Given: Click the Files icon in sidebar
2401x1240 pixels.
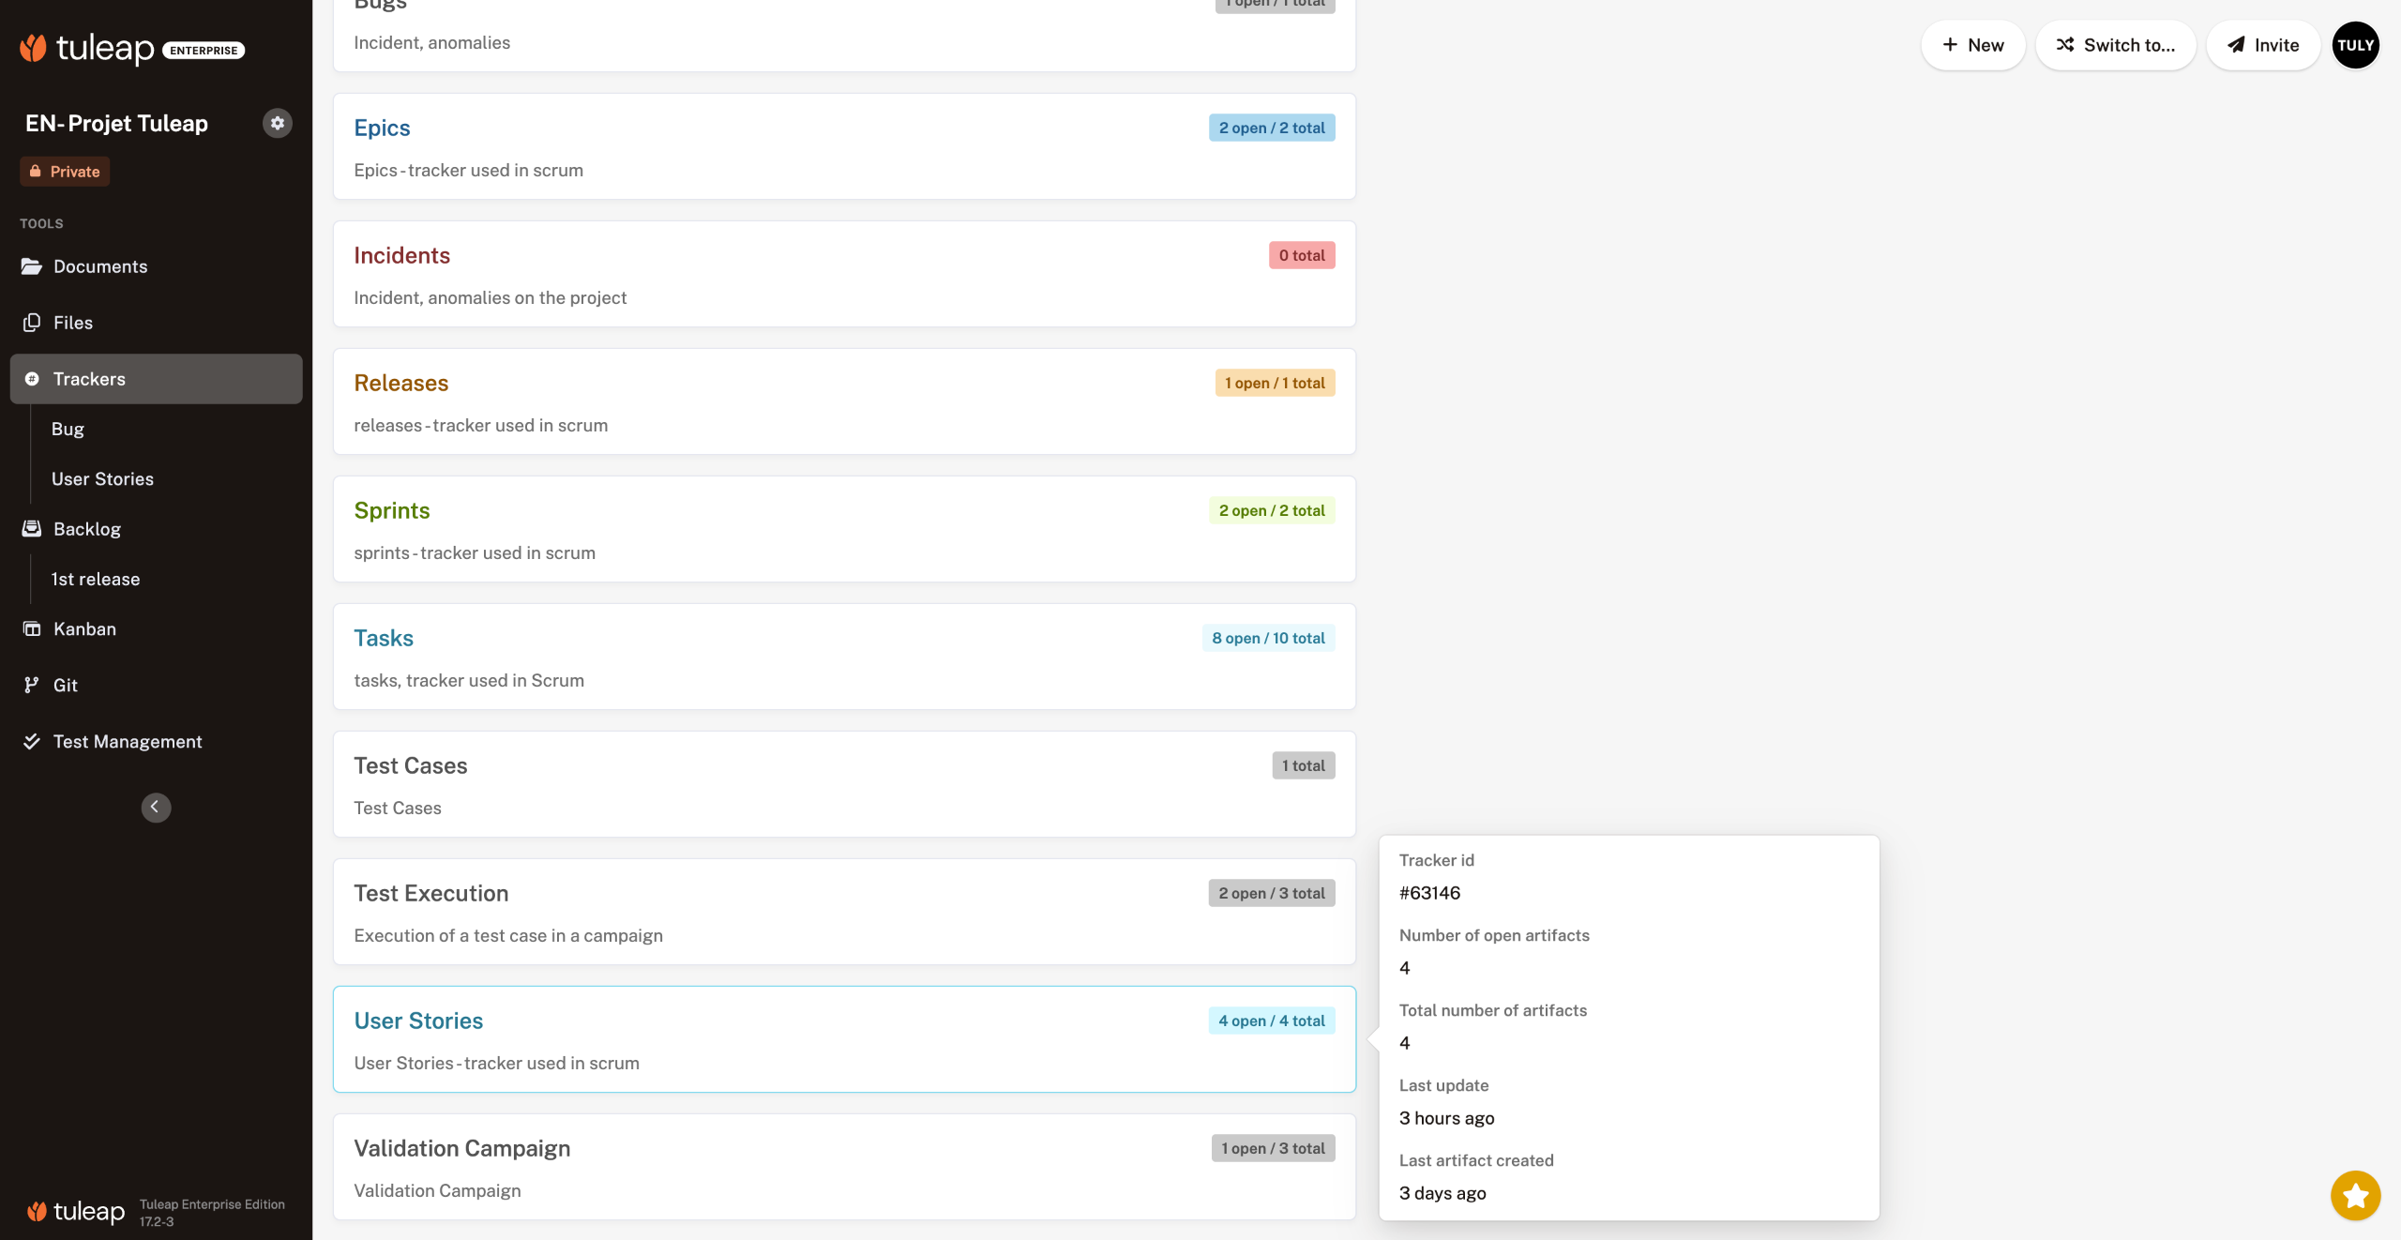Looking at the screenshot, I should pyautogui.click(x=32, y=323).
